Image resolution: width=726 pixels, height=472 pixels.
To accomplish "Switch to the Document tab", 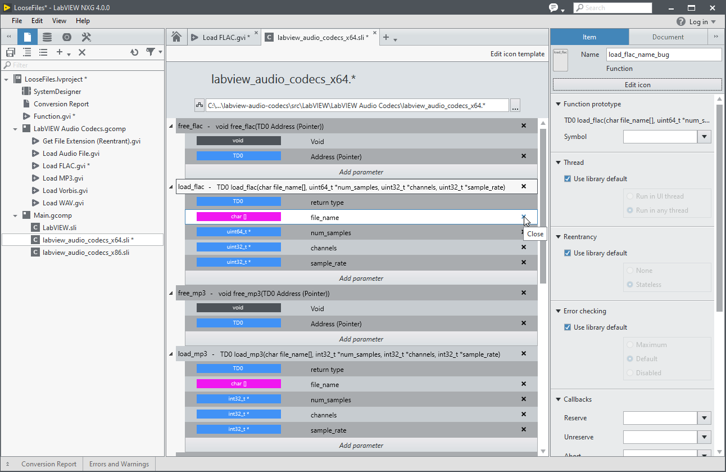I will (668, 37).
